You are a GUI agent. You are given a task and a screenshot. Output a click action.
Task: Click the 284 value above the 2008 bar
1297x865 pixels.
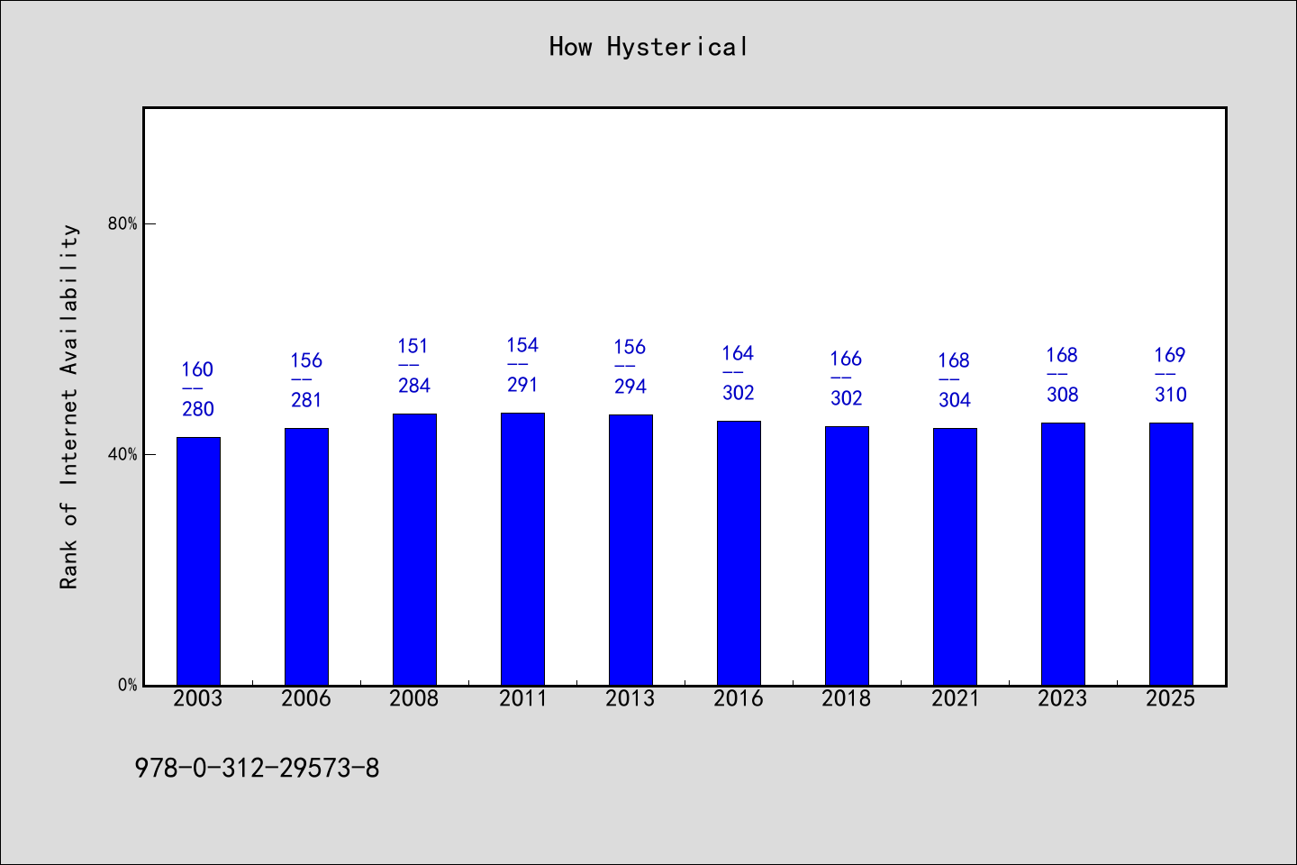click(x=414, y=386)
